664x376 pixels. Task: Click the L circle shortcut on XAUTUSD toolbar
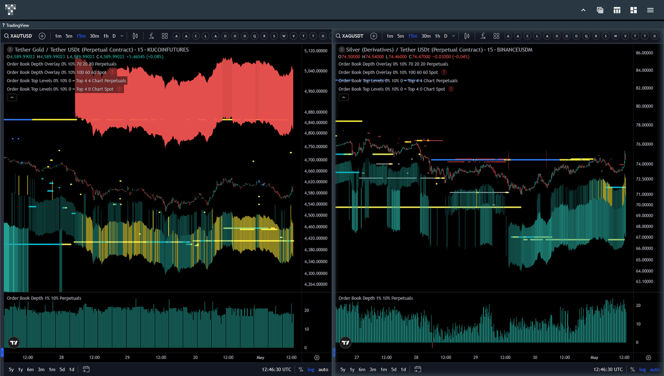(206, 36)
